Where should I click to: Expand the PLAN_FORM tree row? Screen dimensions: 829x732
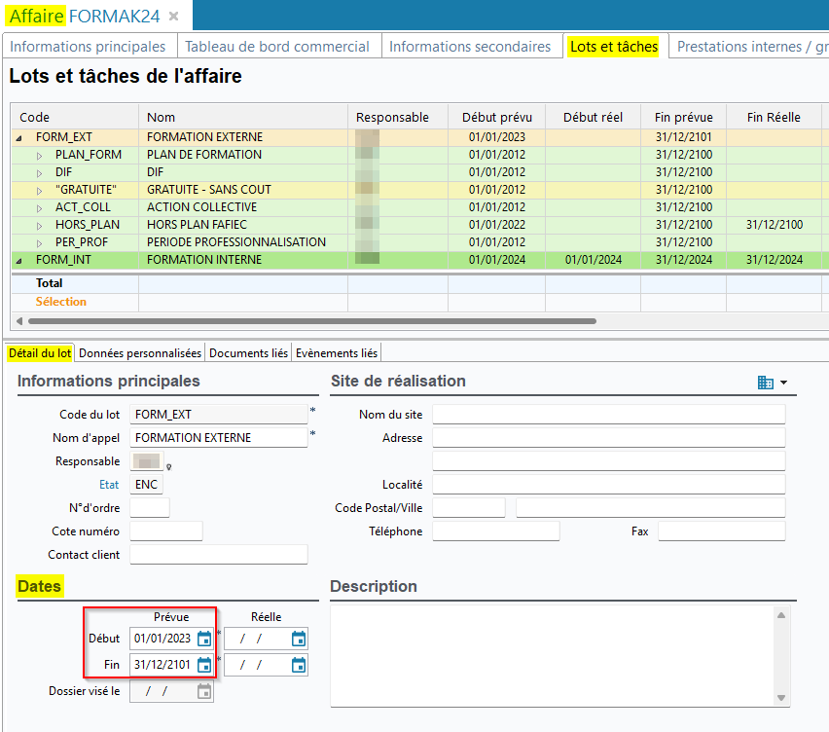(x=40, y=155)
